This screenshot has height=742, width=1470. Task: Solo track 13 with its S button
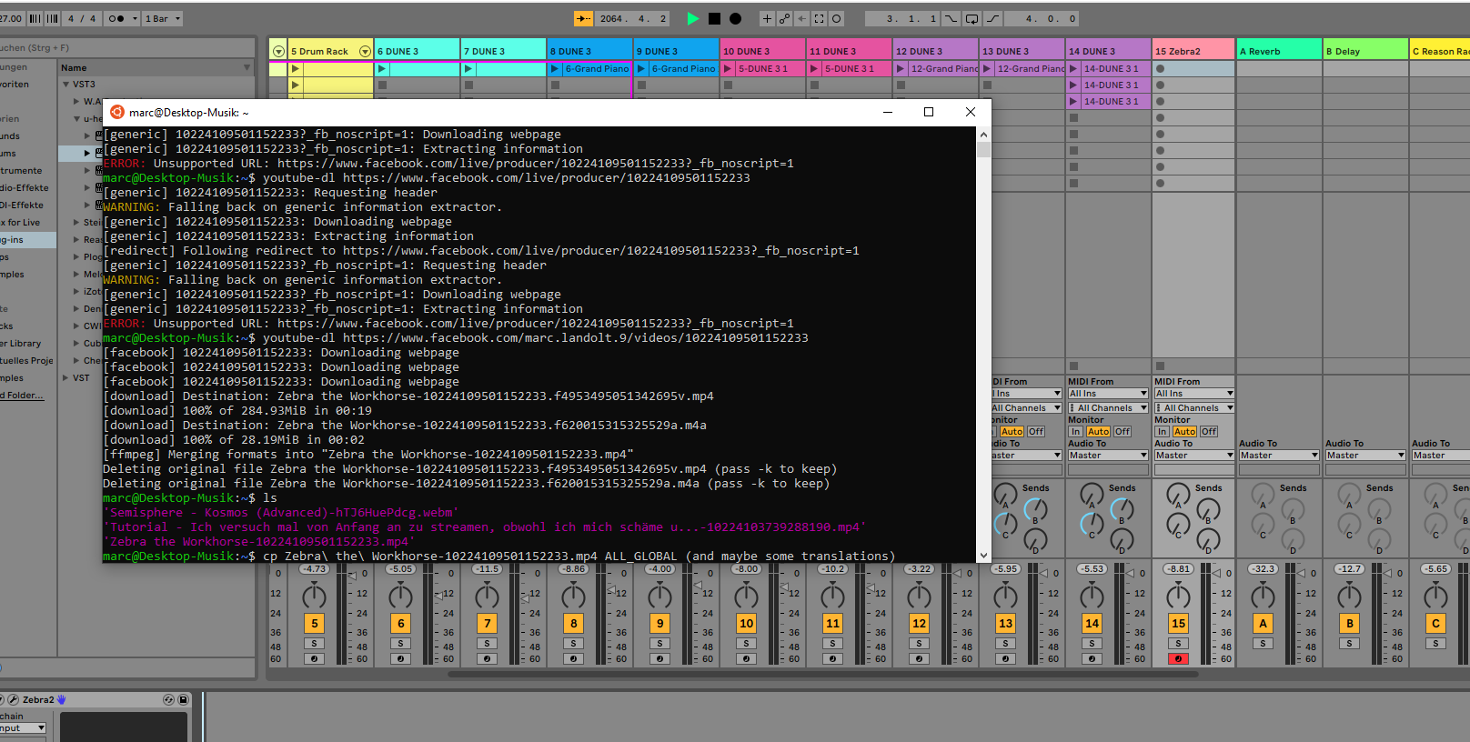click(1005, 644)
